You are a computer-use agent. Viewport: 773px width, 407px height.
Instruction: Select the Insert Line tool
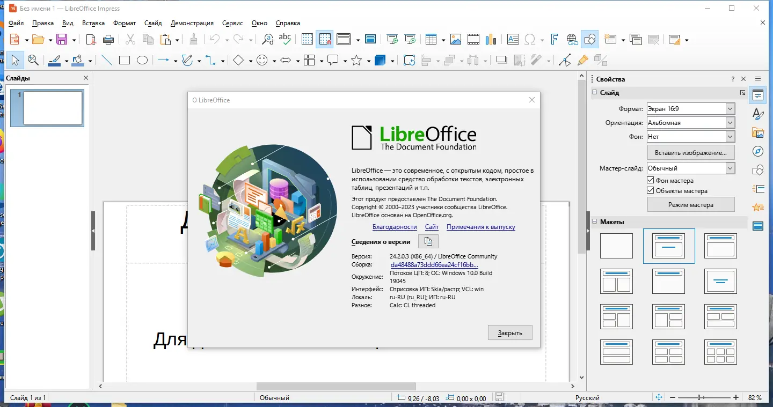[x=107, y=61]
